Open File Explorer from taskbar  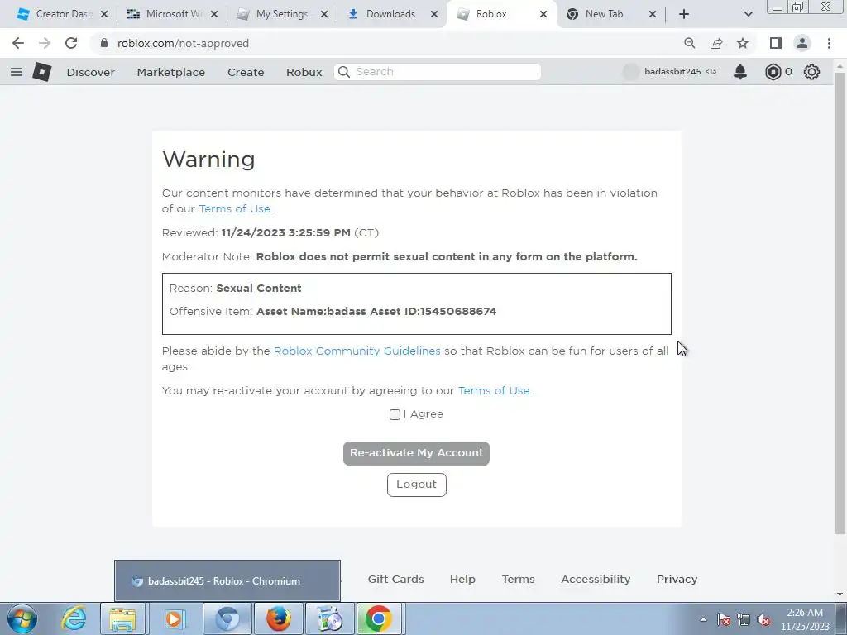click(122, 618)
